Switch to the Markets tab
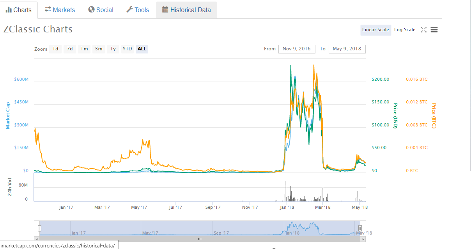 point(60,10)
